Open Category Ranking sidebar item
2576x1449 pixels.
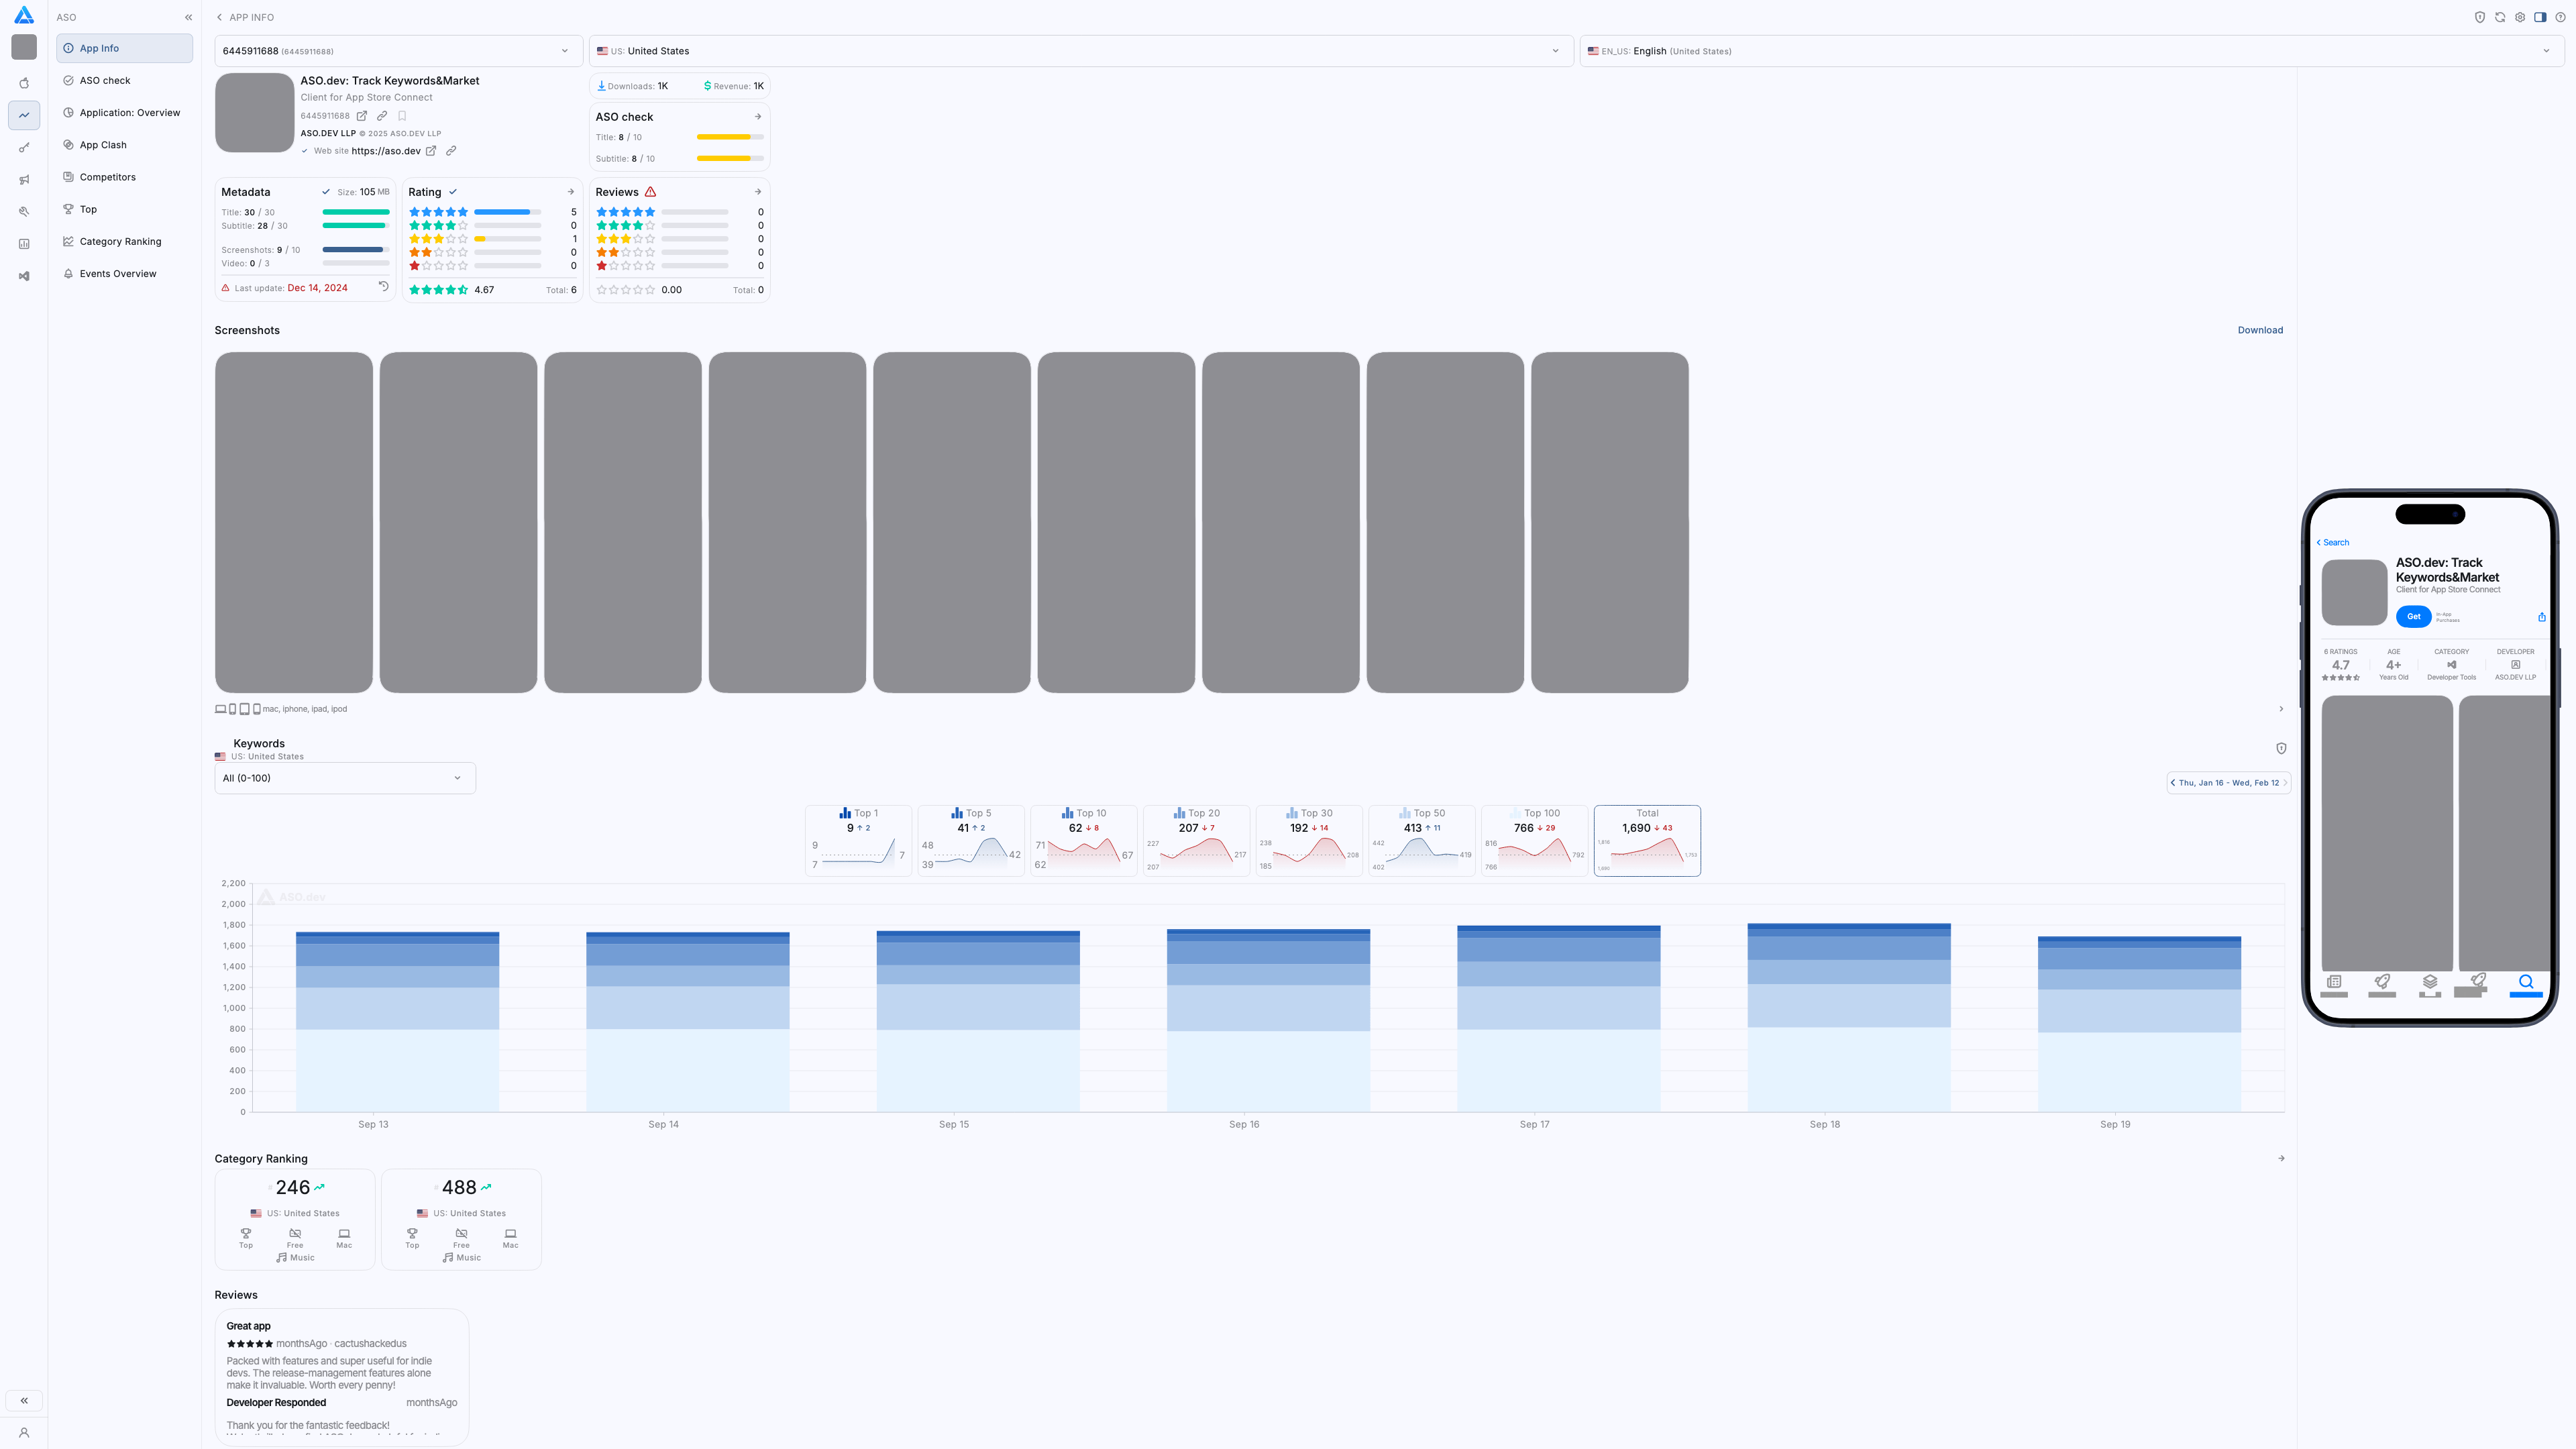pyautogui.click(x=120, y=241)
